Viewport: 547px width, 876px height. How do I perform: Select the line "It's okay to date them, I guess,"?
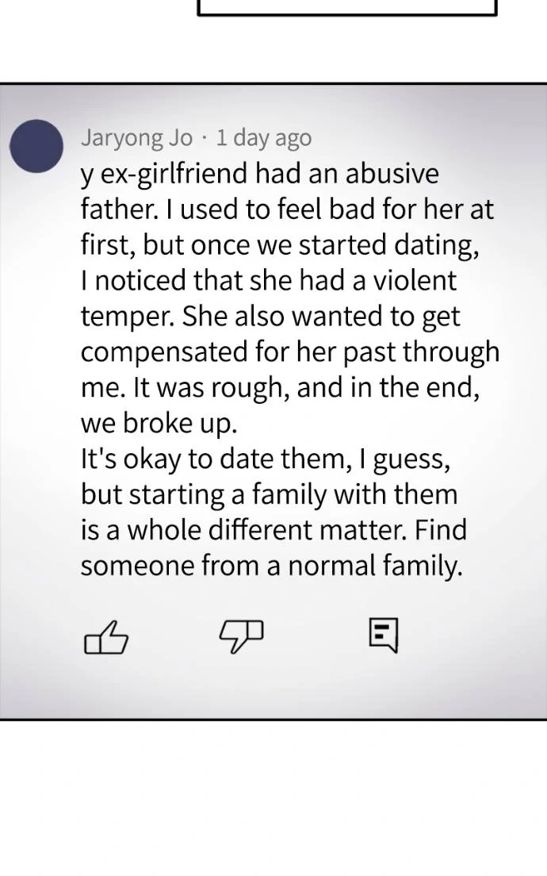pos(266,459)
